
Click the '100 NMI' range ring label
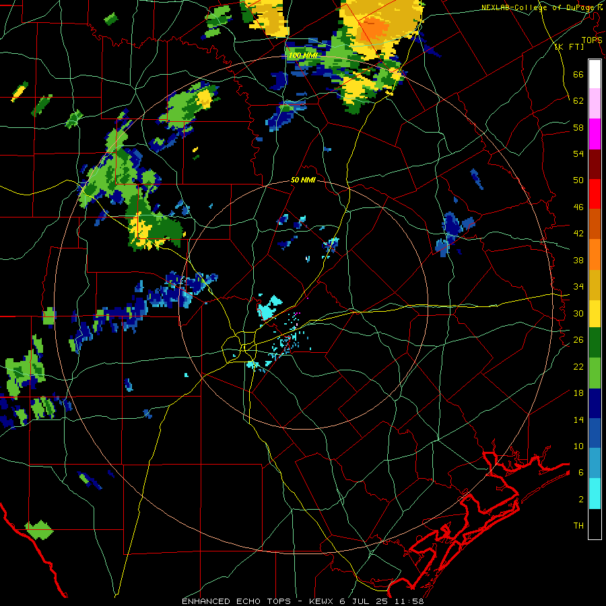(303, 56)
